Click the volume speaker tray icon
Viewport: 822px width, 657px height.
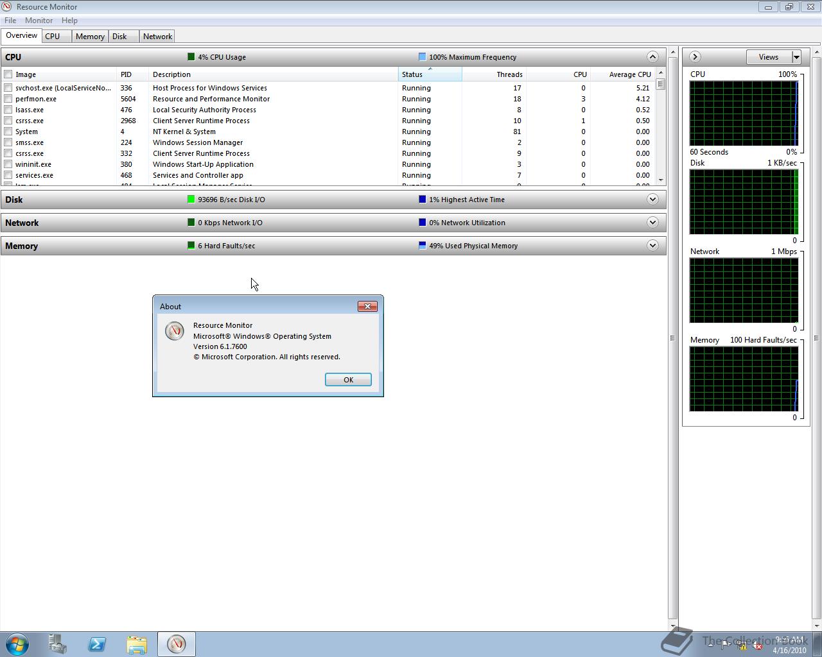[x=757, y=645]
